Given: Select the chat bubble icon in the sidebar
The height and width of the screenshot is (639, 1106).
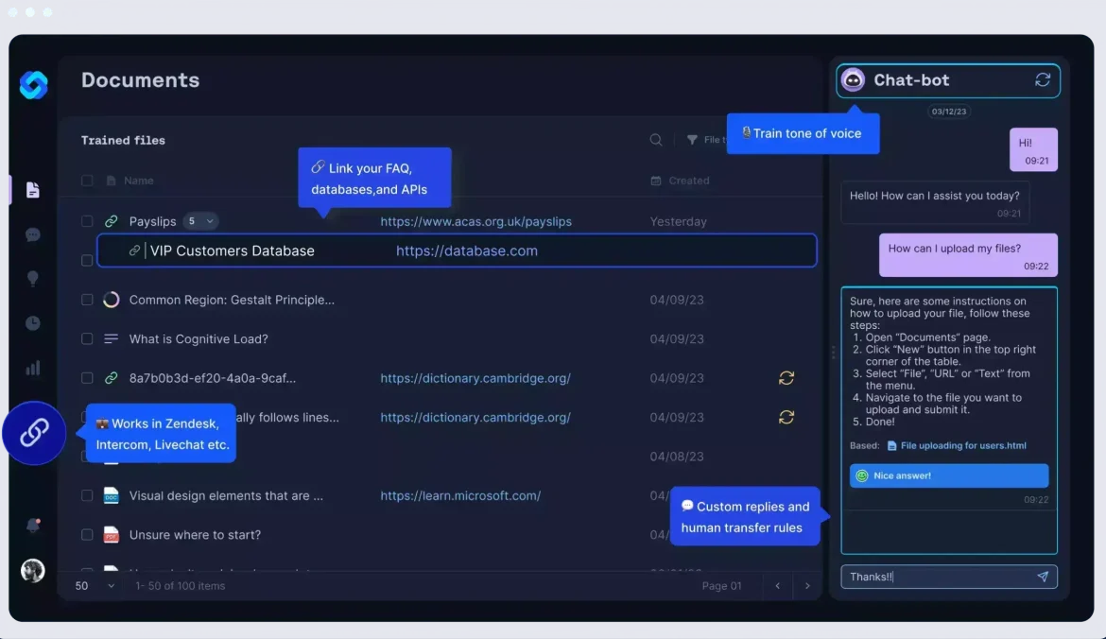Looking at the screenshot, I should click(34, 234).
